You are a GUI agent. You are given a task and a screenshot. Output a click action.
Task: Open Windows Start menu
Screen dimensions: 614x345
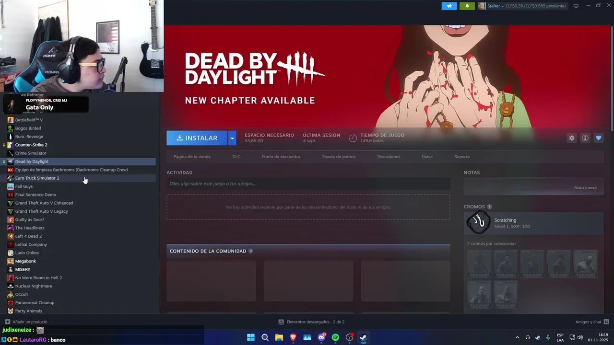point(251,337)
